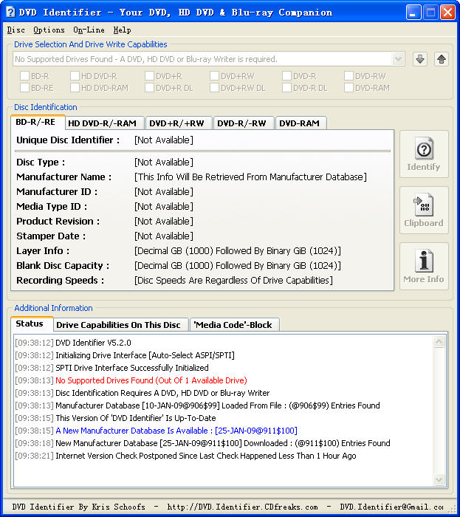This screenshot has width=460, height=517.
Task: Switch to the DVD+R/+RW tab
Action: coord(179,123)
